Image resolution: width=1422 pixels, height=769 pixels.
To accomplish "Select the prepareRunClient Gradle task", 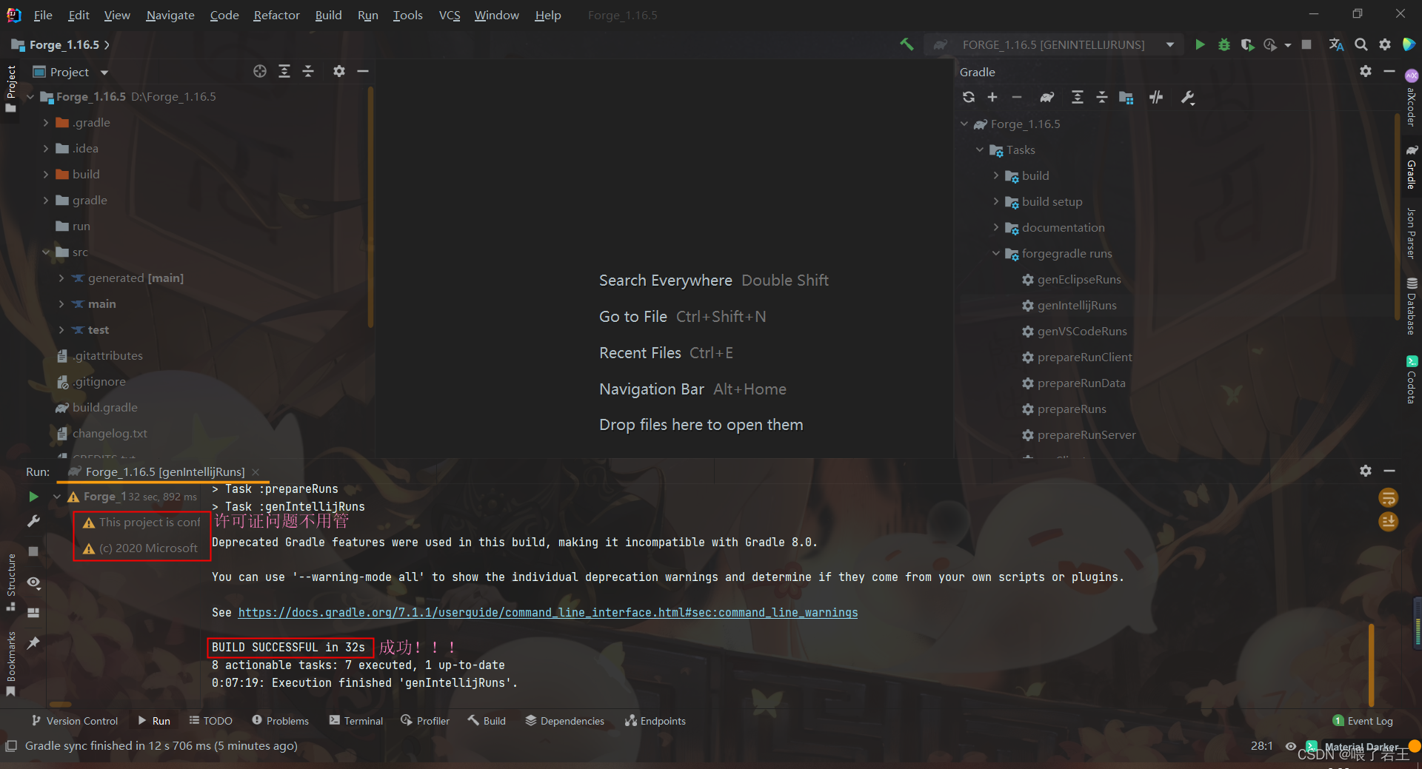I will tap(1084, 357).
